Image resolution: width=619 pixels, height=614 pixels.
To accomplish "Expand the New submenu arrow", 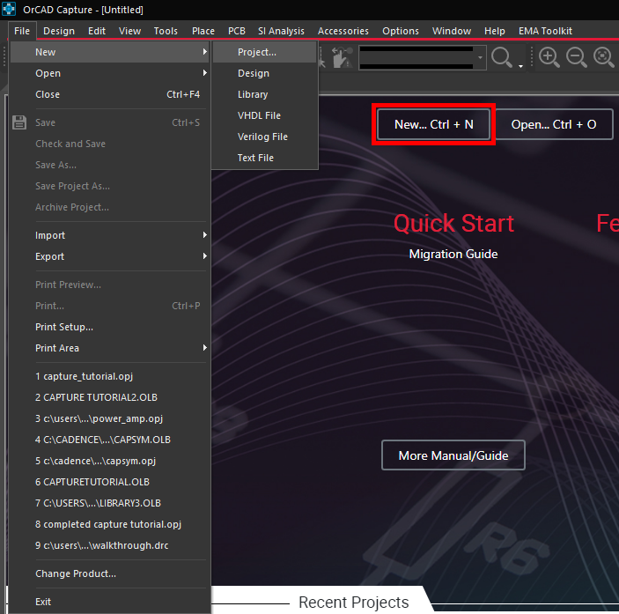I will coord(204,52).
